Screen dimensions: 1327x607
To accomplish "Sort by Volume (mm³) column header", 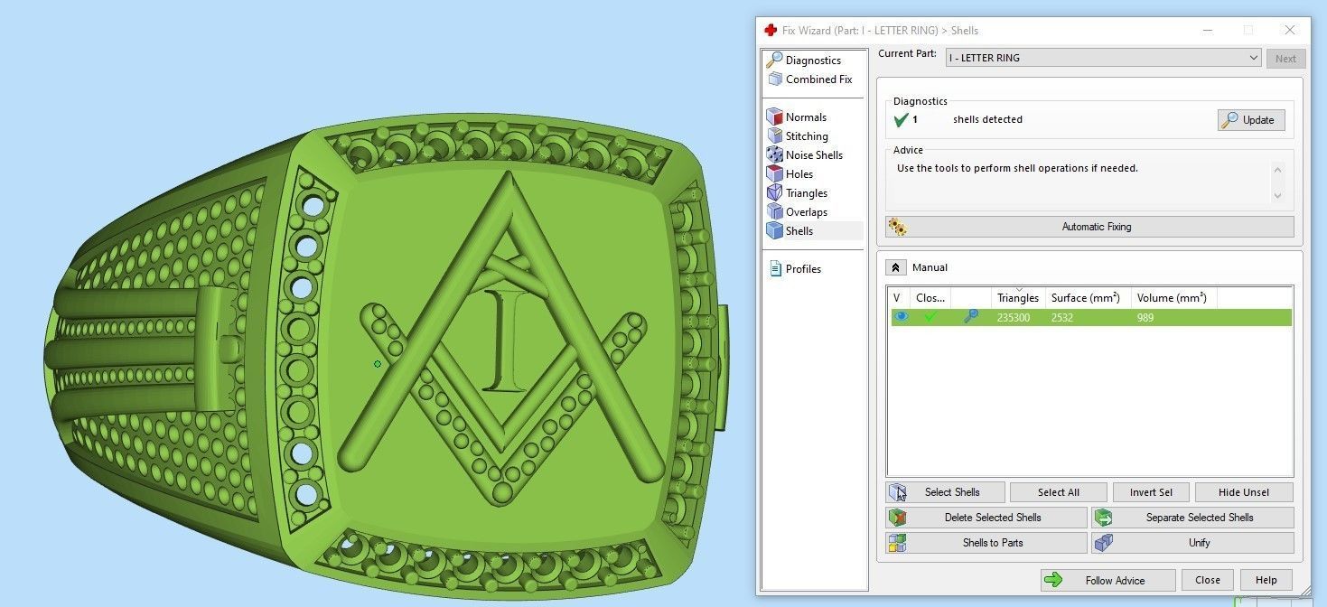I will point(1174,298).
